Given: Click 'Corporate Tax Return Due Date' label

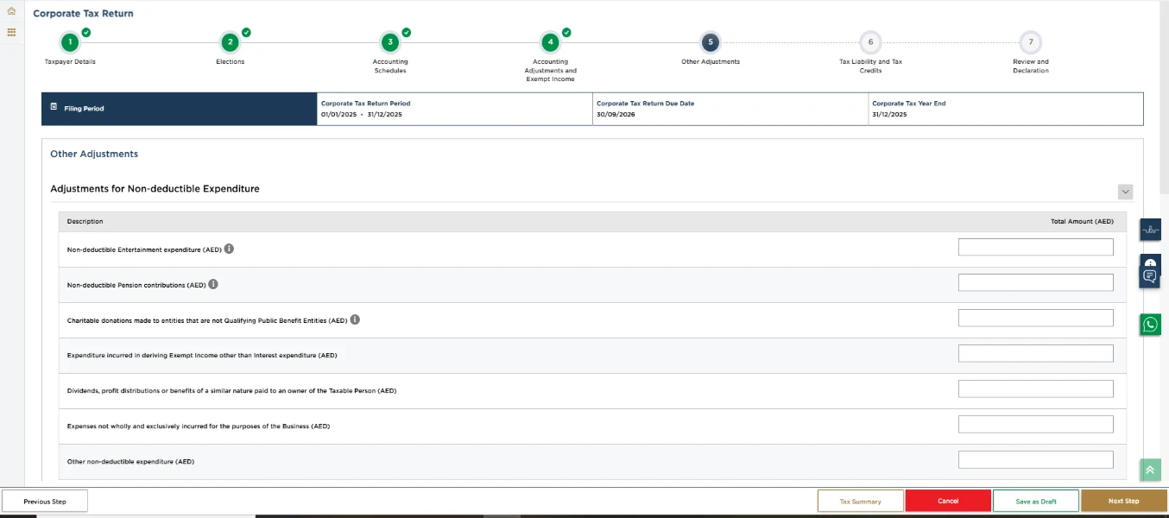Looking at the screenshot, I should pyautogui.click(x=645, y=104).
